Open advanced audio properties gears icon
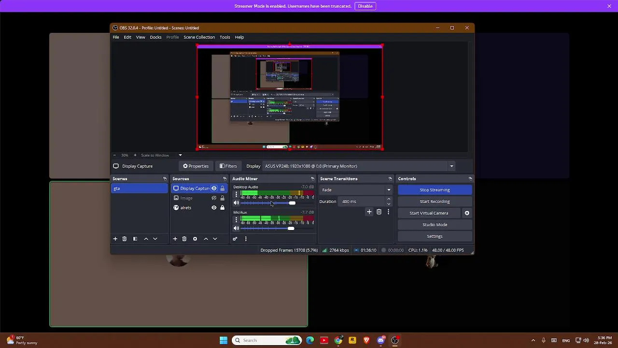The height and width of the screenshot is (348, 618). click(235, 239)
